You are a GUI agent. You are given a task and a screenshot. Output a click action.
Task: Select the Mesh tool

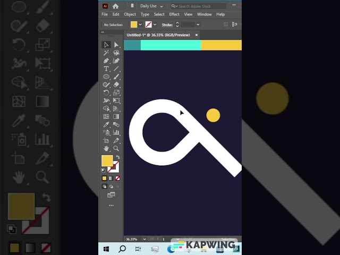pyautogui.click(x=106, y=117)
